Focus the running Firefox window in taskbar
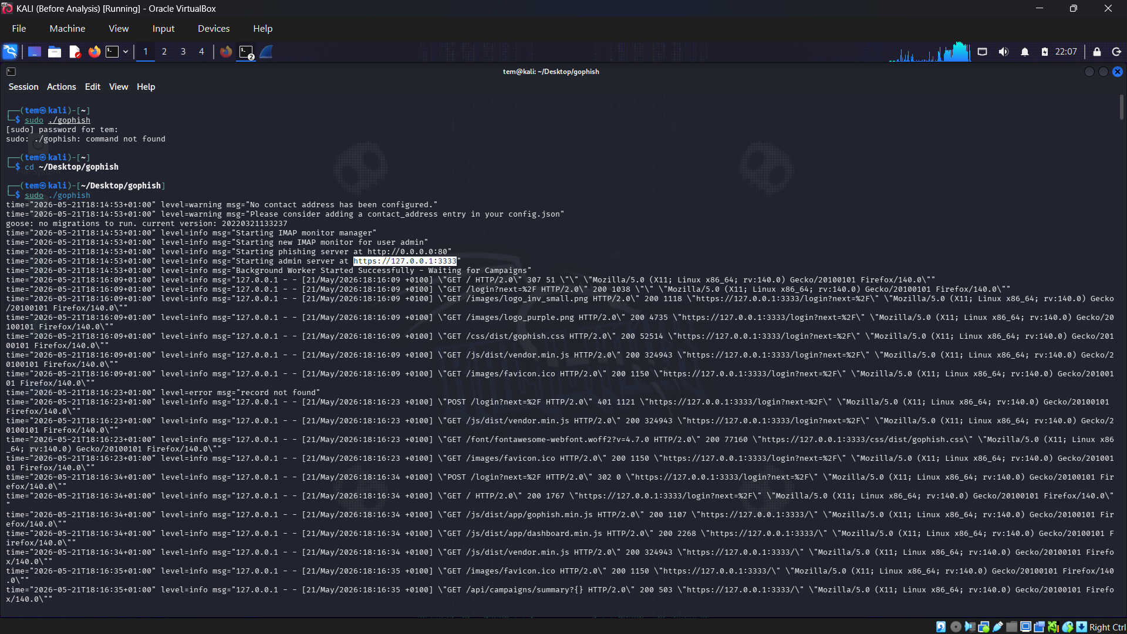This screenshot has width=1127, height=634. [x=226, y=52]
